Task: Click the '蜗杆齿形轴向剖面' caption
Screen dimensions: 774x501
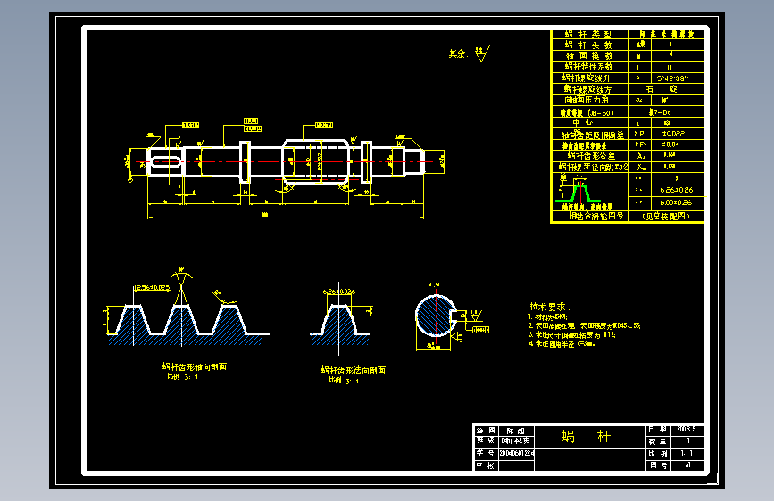Action: point(195,367)
